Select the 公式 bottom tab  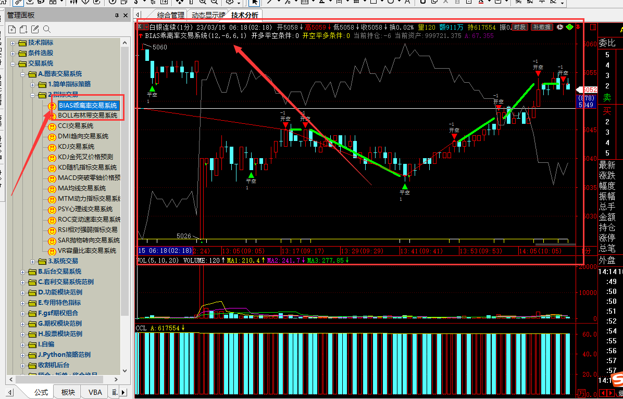point(41,392)
